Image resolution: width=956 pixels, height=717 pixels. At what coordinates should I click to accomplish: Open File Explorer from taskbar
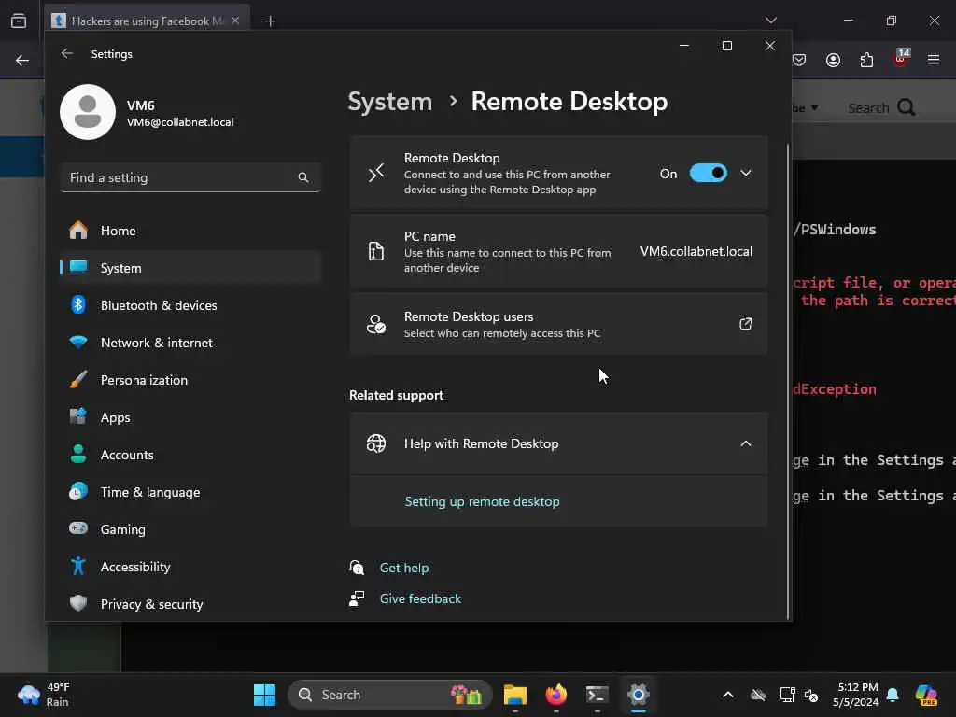[x=515, y=695]
